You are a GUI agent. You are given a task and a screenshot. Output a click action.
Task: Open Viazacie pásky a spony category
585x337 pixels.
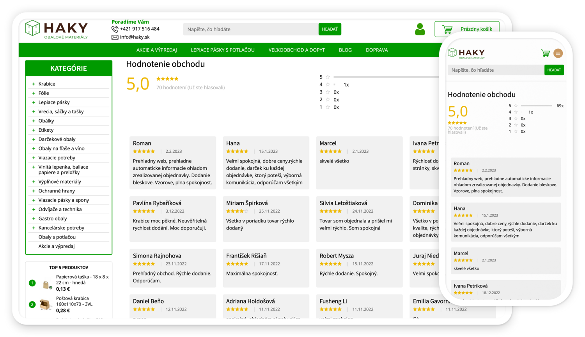[64, 200]
